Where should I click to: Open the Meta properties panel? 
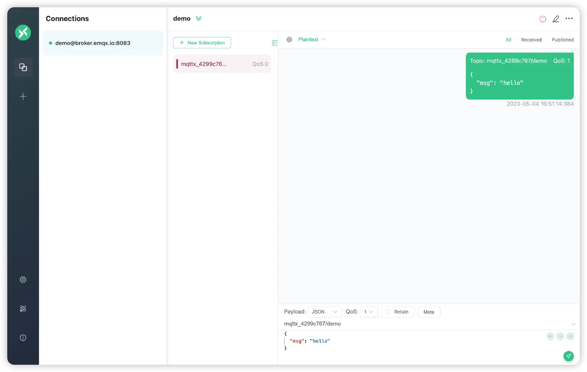click(428, 312)
